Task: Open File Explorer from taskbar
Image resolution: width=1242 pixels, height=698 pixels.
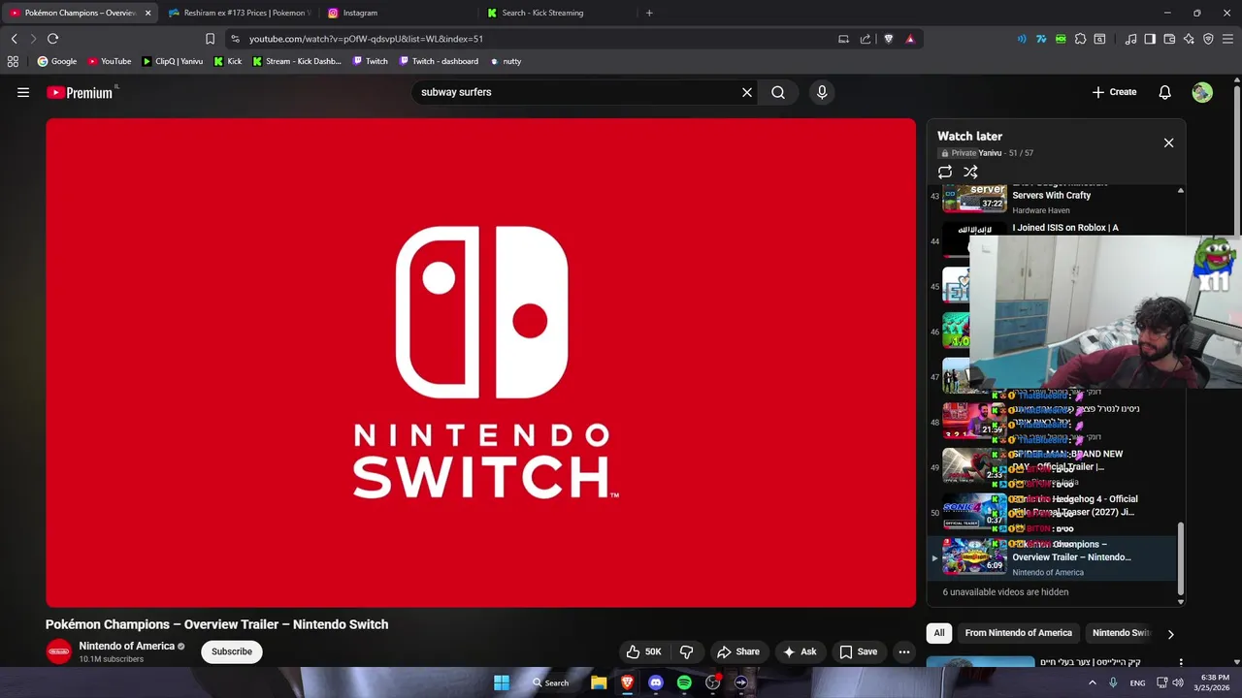Action: pyautogui.click(x=599, y=682)
